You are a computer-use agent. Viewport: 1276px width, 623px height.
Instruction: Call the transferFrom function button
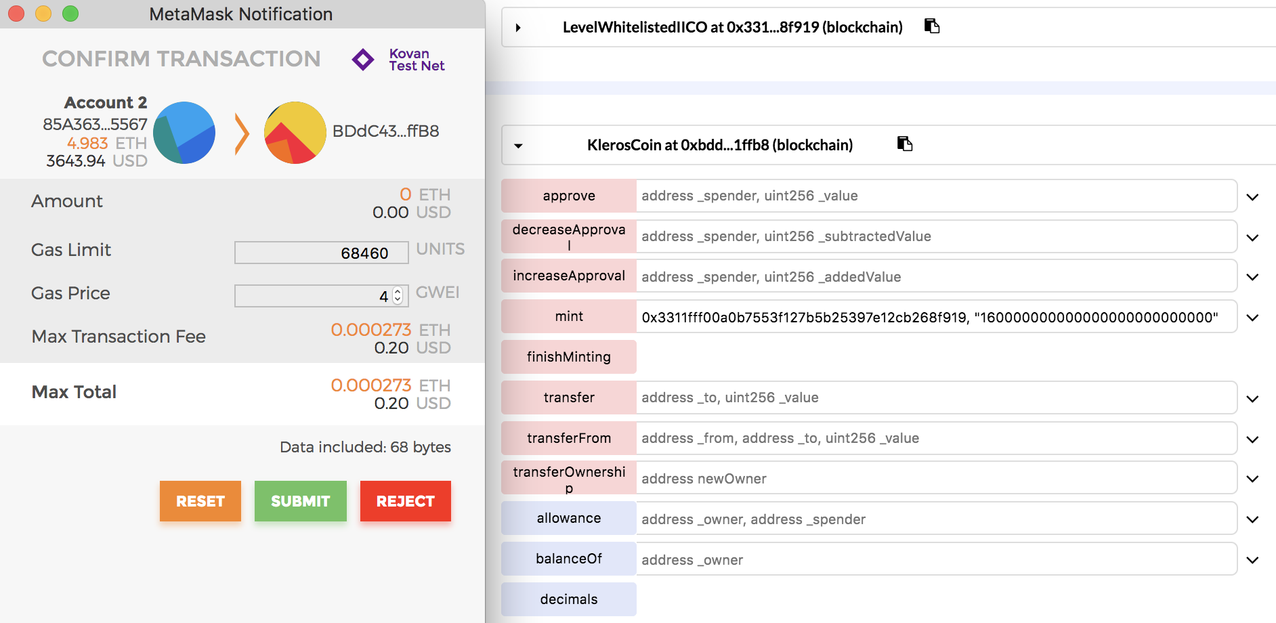point(569,438)
